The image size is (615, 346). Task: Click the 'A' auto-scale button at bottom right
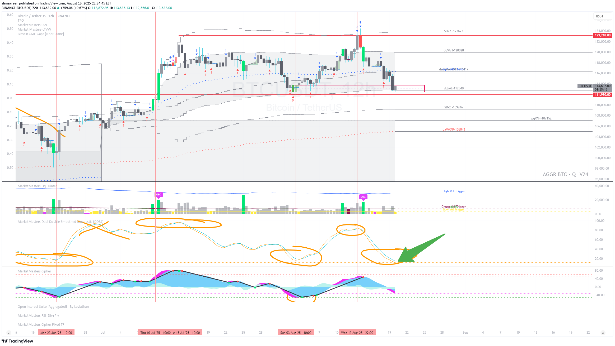603,333
